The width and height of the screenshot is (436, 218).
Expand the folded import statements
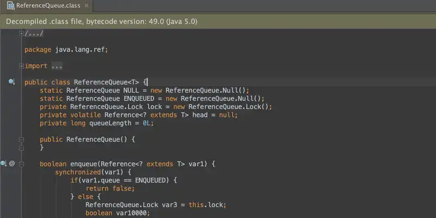pos(21,66)
